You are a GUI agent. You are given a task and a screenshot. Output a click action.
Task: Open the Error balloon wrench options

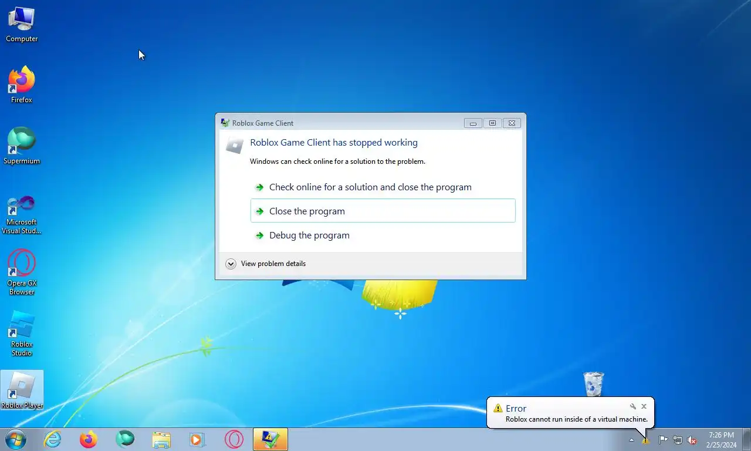(633, 406)
